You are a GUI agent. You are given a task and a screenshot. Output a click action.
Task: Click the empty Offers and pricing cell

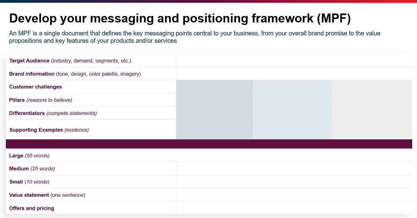[294, 208]
